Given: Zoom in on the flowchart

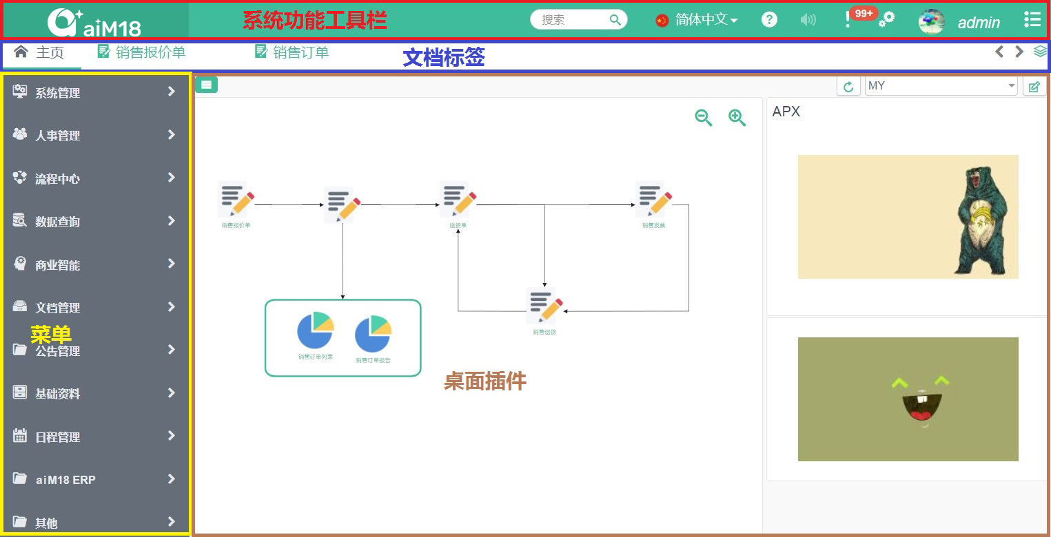Looking at the screenshot, I should tap(737, 118).
